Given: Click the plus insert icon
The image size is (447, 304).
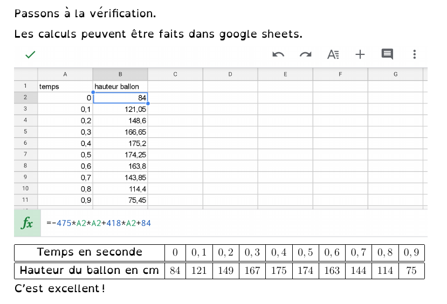Looking at the screenshot, I should click(x=360, y=54).
